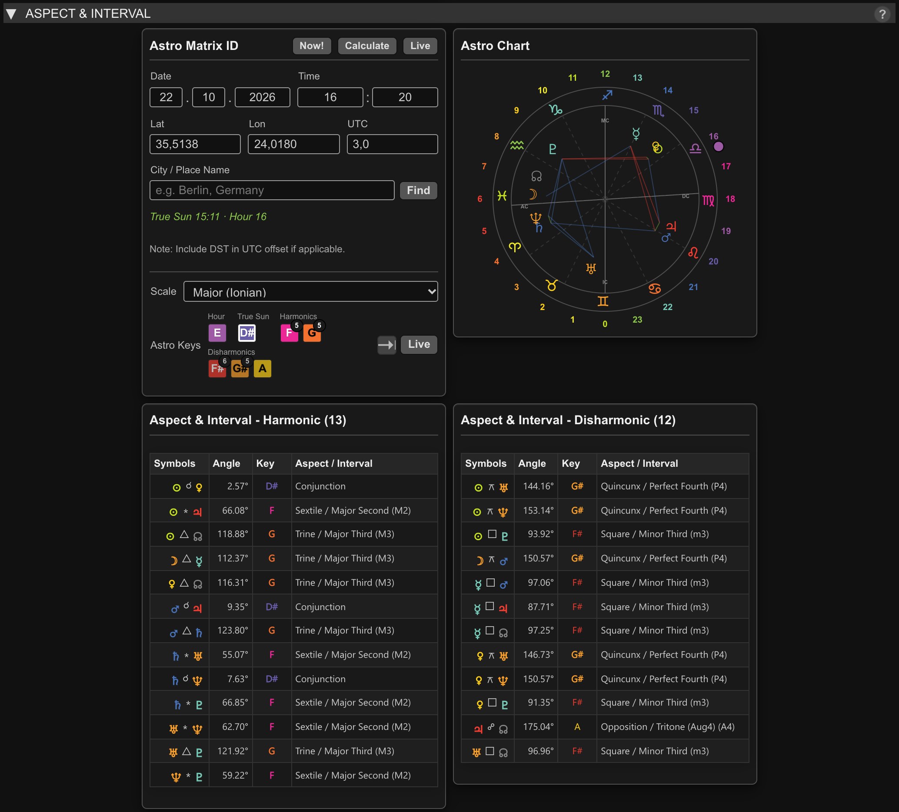Click the Mercury symbol in the chart
Screen dimensions: 899x812
tap(636, 133)
